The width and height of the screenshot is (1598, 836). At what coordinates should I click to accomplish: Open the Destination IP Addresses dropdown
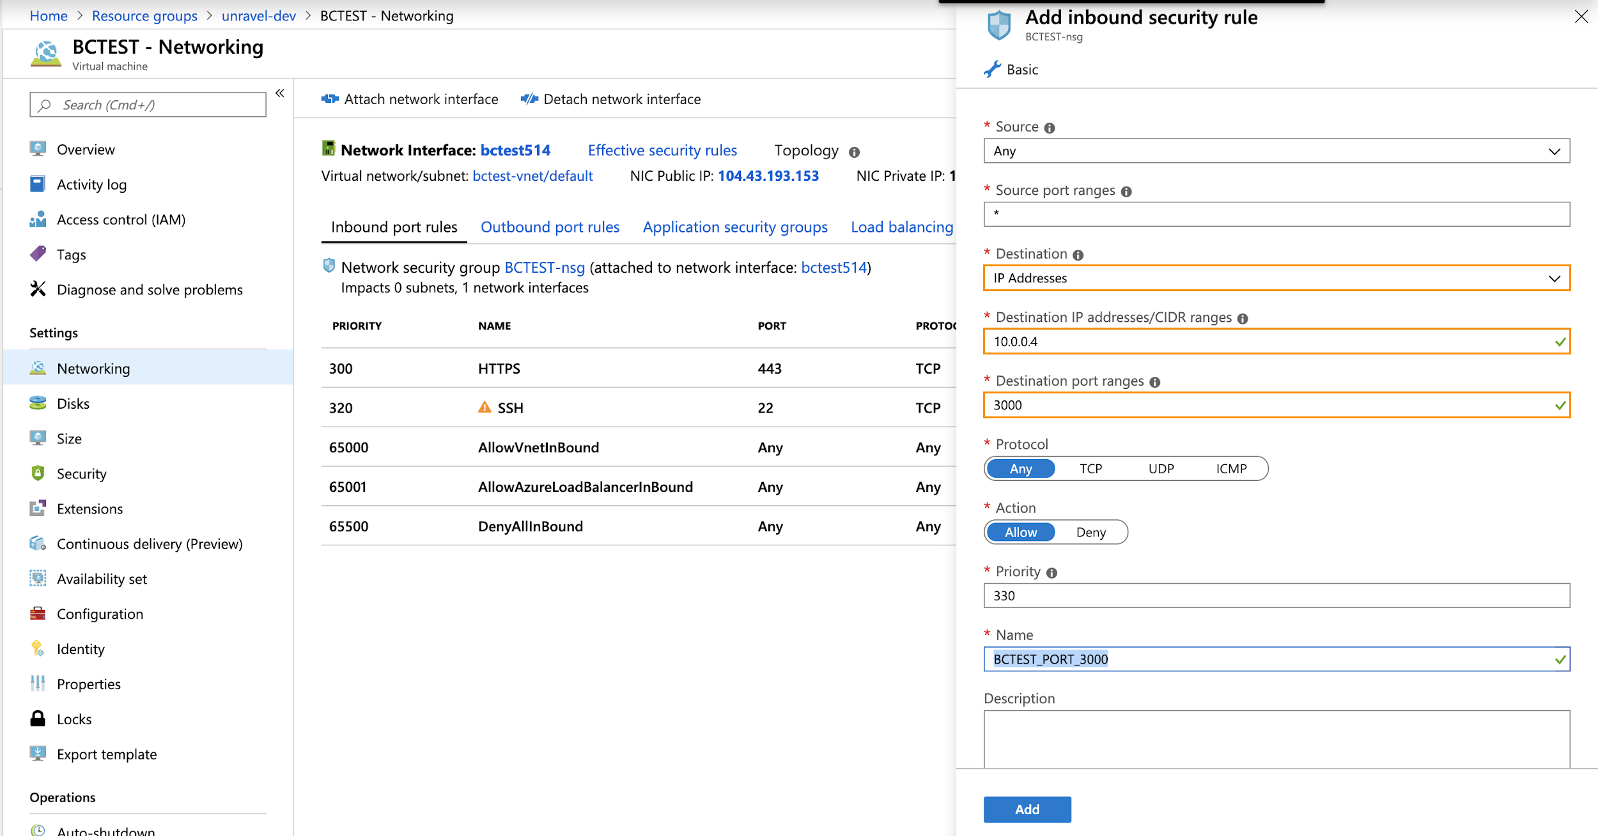click(1276, 278)
